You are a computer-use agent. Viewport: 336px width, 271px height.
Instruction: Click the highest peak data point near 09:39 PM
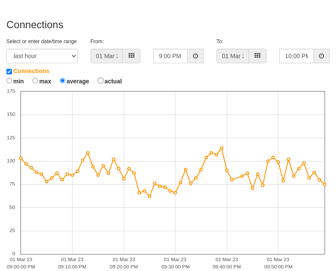coord(222,148)
